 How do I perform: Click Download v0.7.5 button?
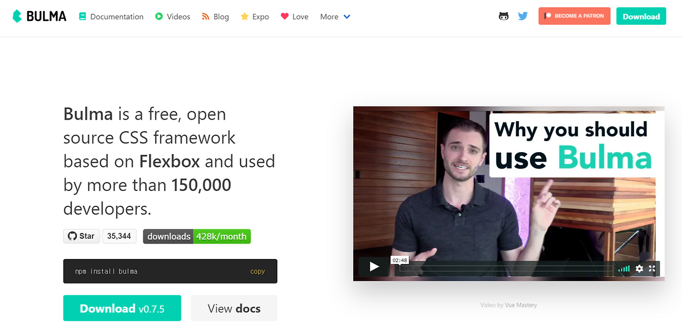pos(122,308)
